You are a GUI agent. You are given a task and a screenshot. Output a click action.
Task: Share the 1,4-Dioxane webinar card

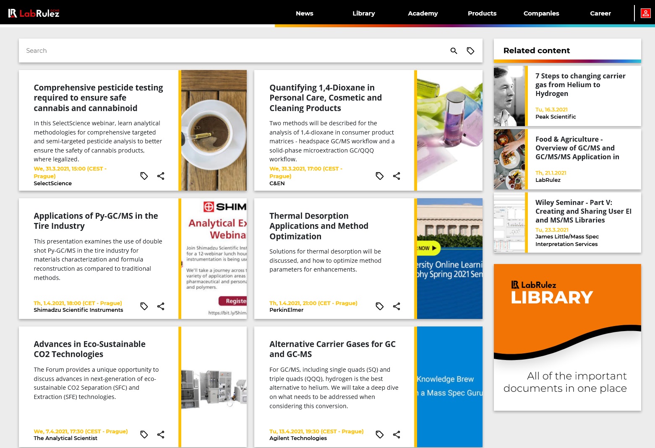point(397,176)
